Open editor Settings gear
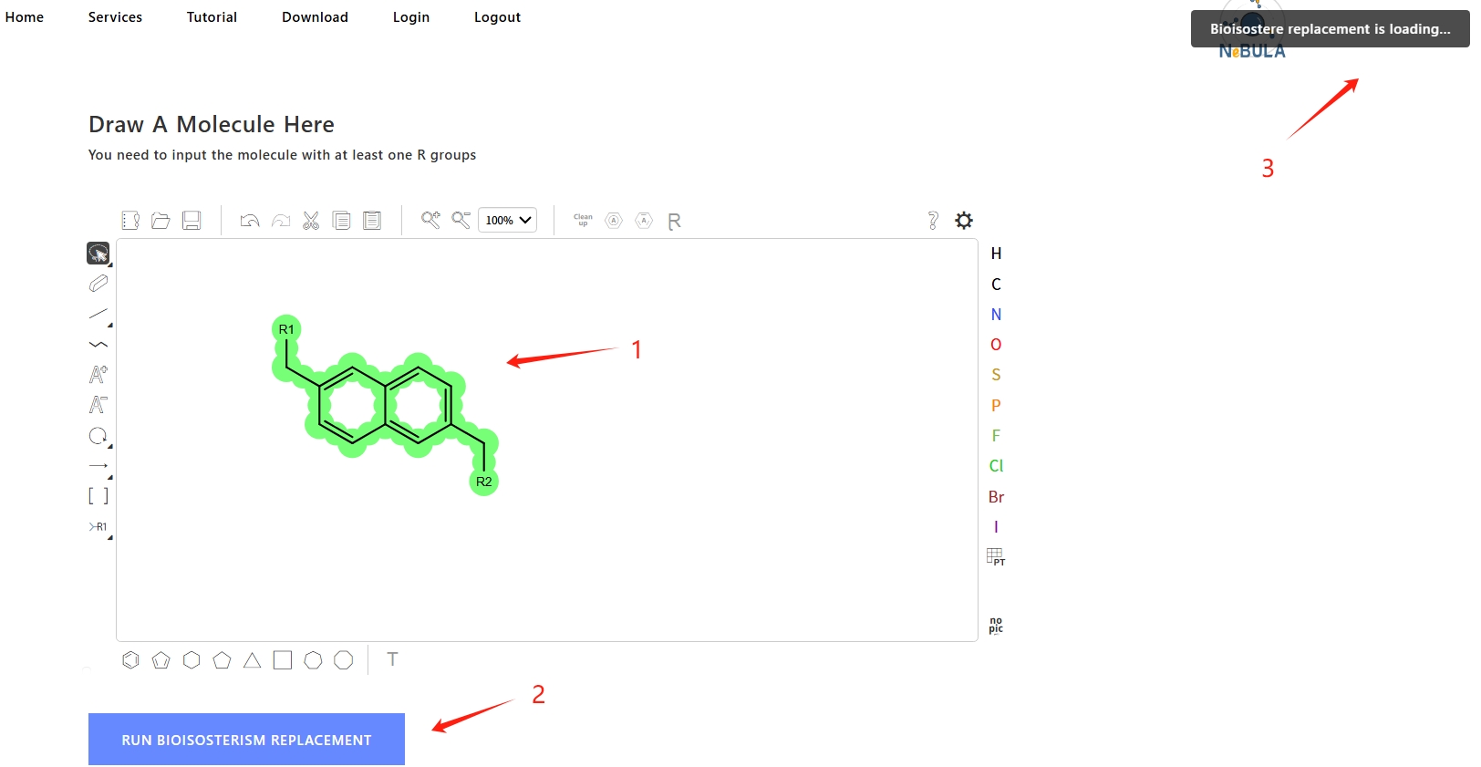The height and width of the screenshot is (767, 1481). (x=964, y=220)
